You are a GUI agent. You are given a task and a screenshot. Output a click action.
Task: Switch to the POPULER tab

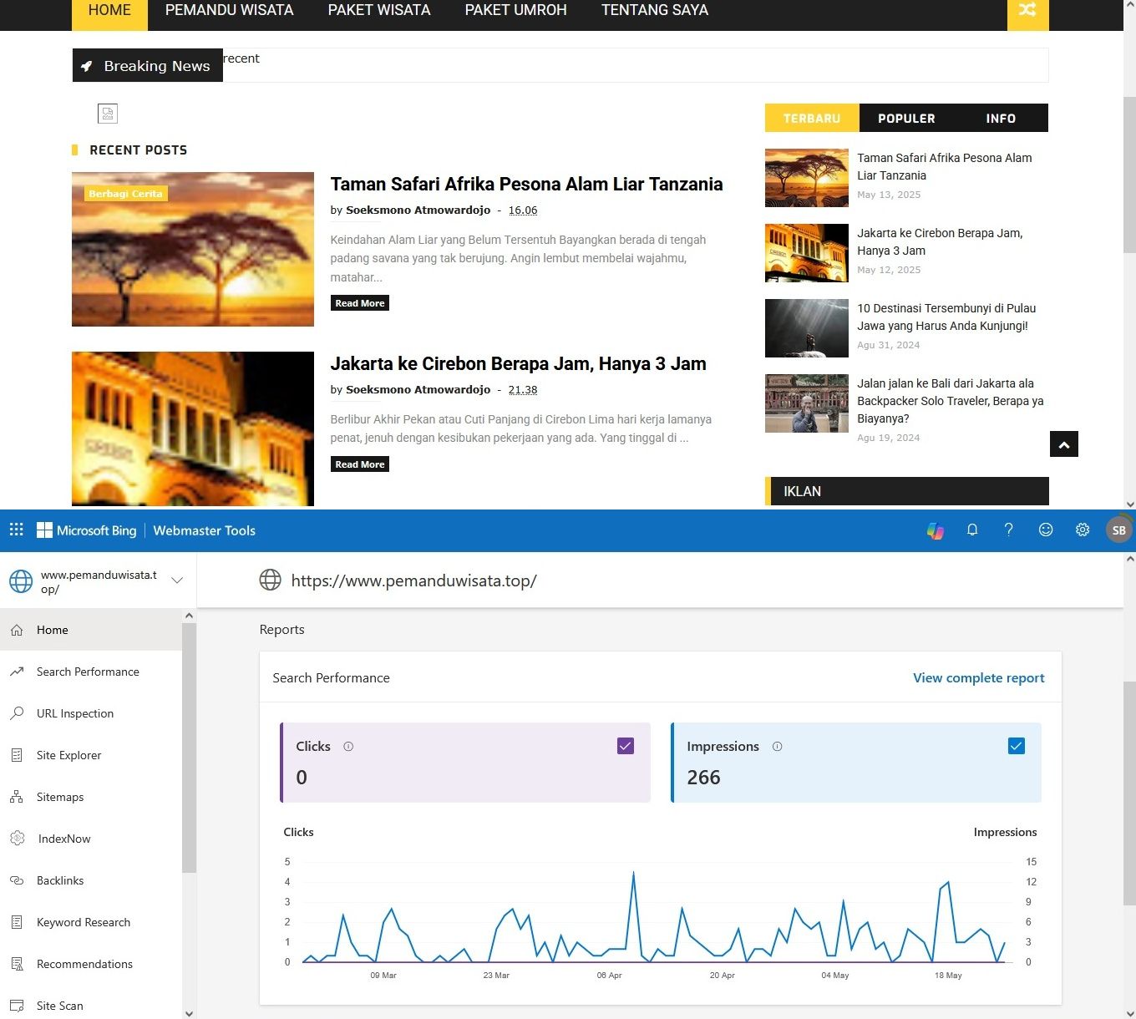point(906,119)
